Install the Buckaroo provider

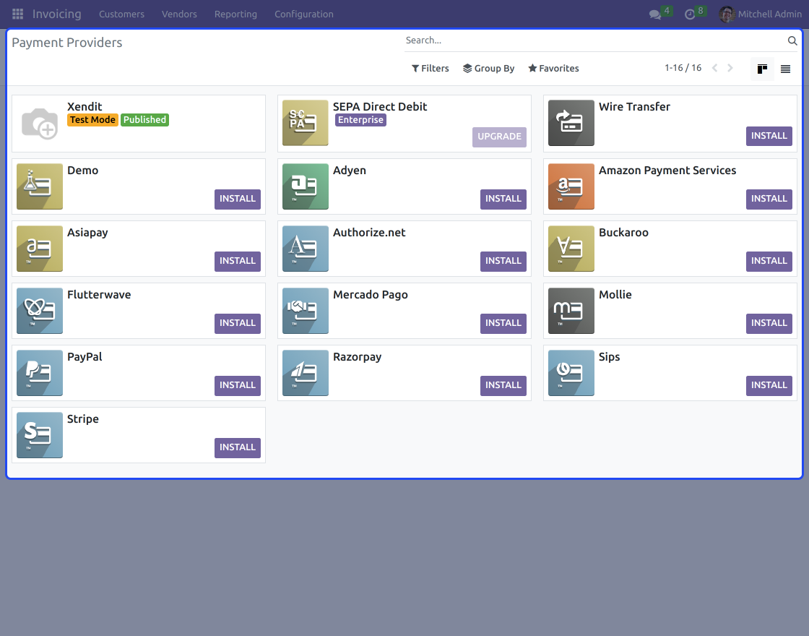[769, 261]
